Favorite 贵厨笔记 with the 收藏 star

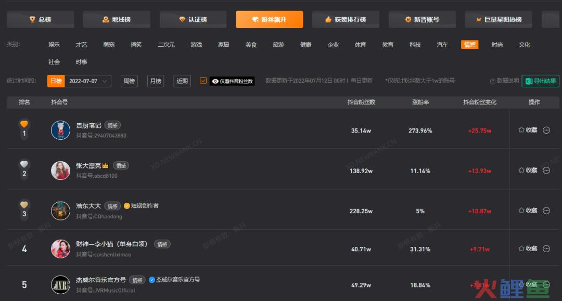(528, 130)
